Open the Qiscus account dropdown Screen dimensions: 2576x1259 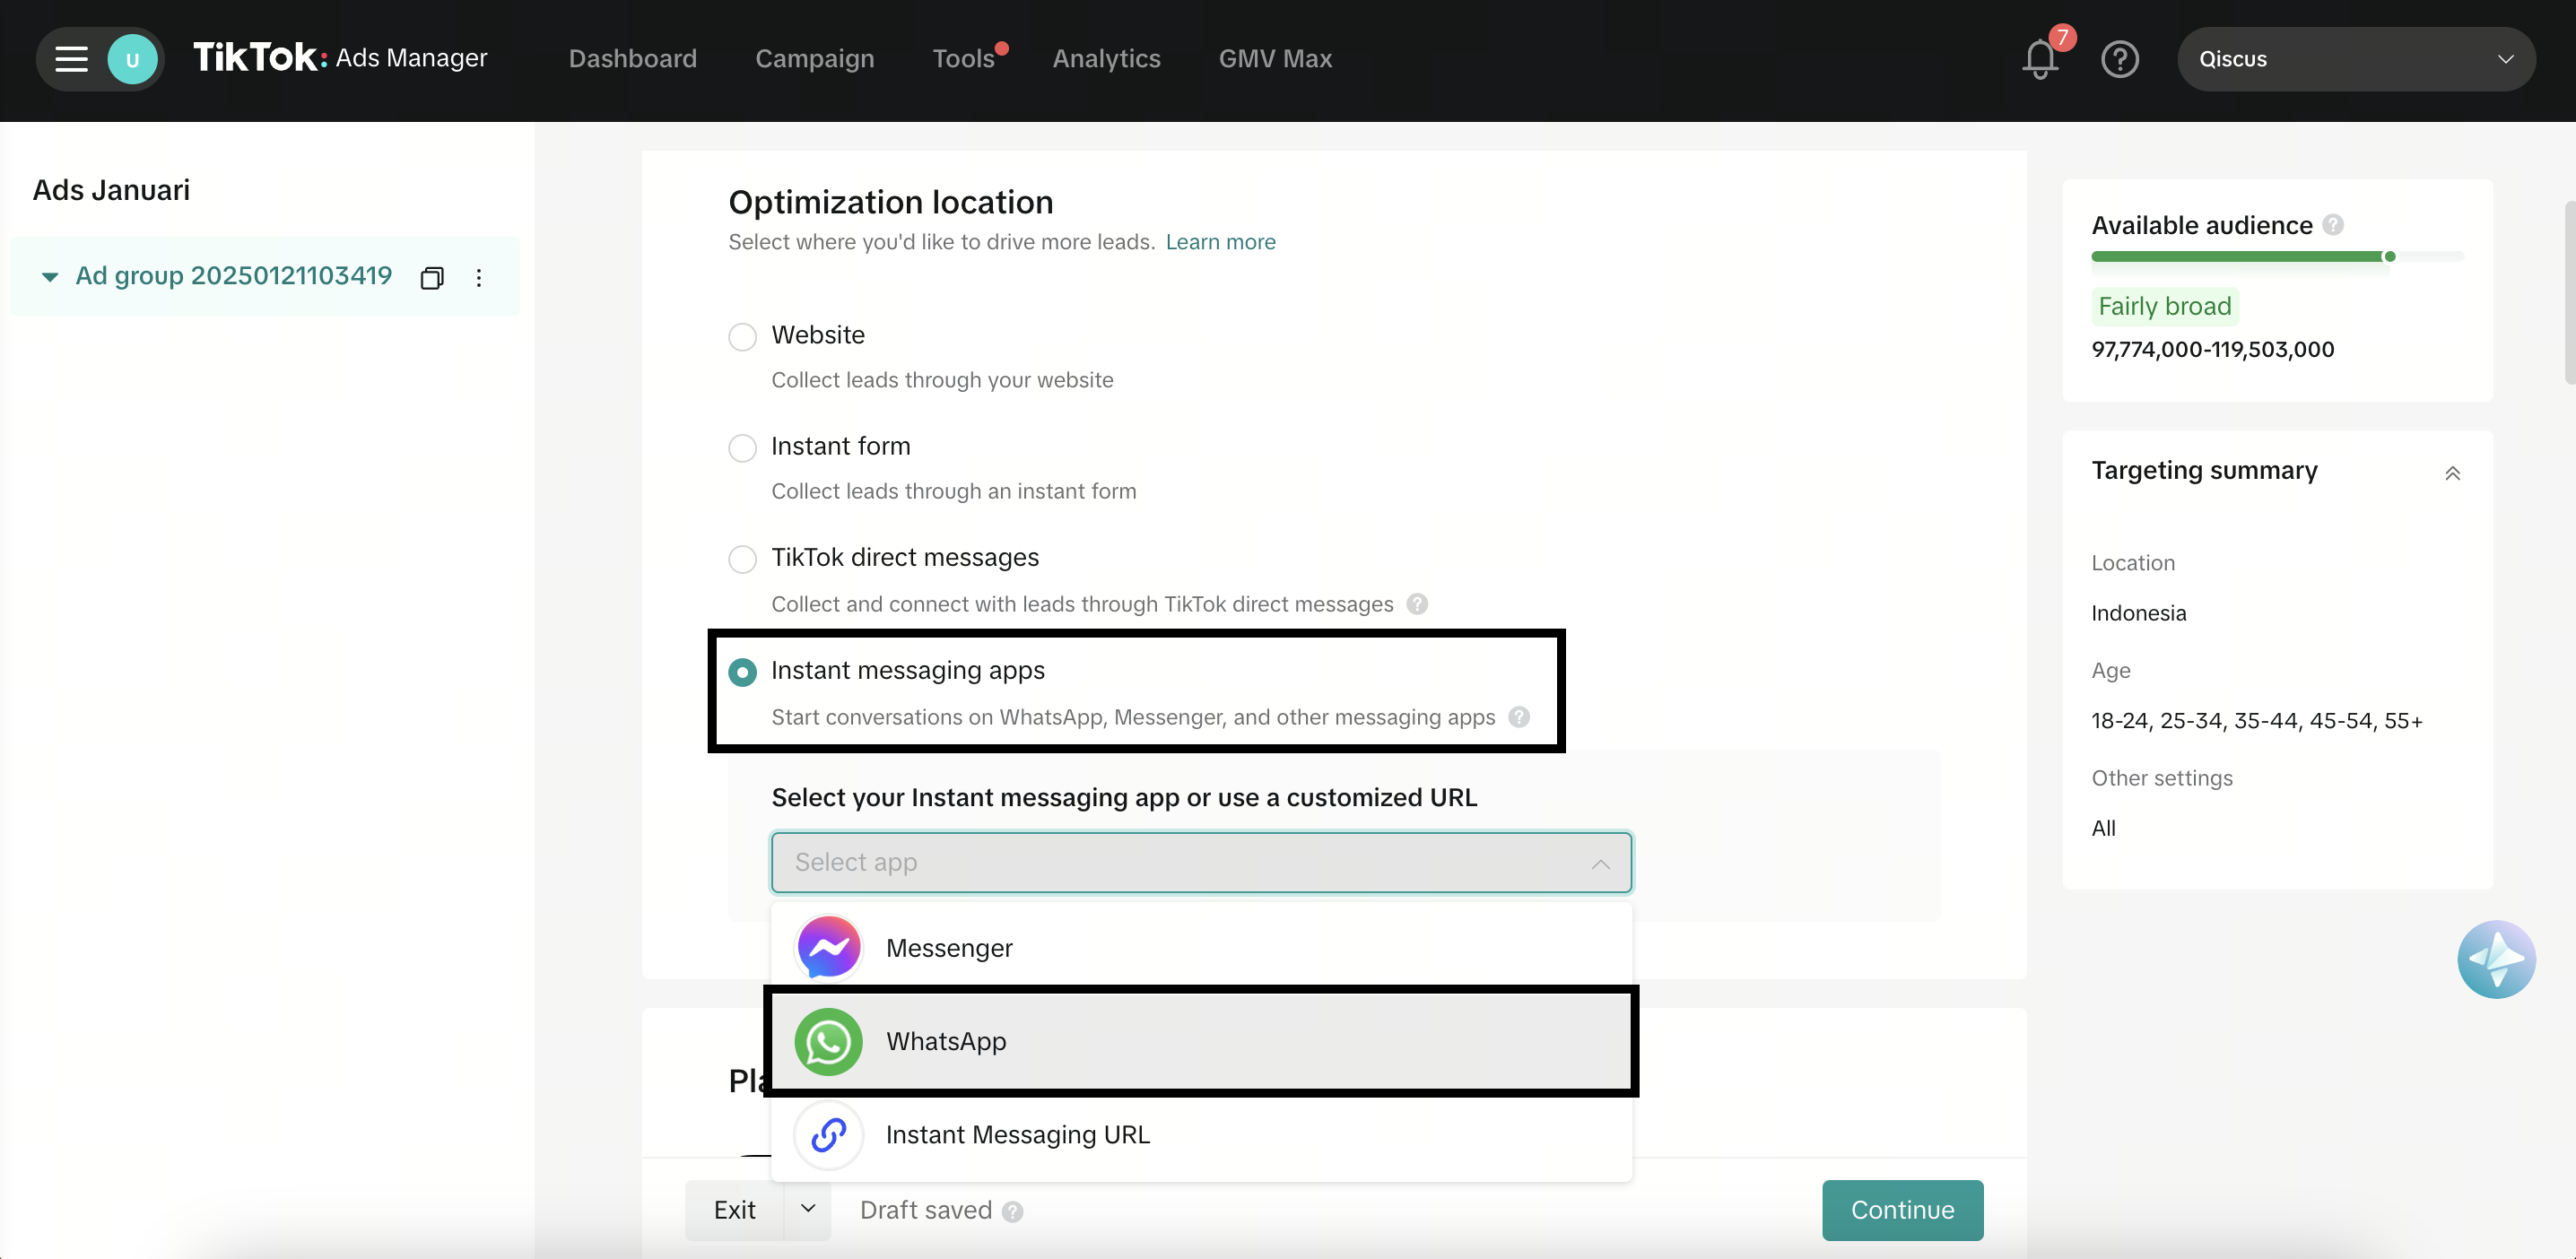coord(2355,59)
